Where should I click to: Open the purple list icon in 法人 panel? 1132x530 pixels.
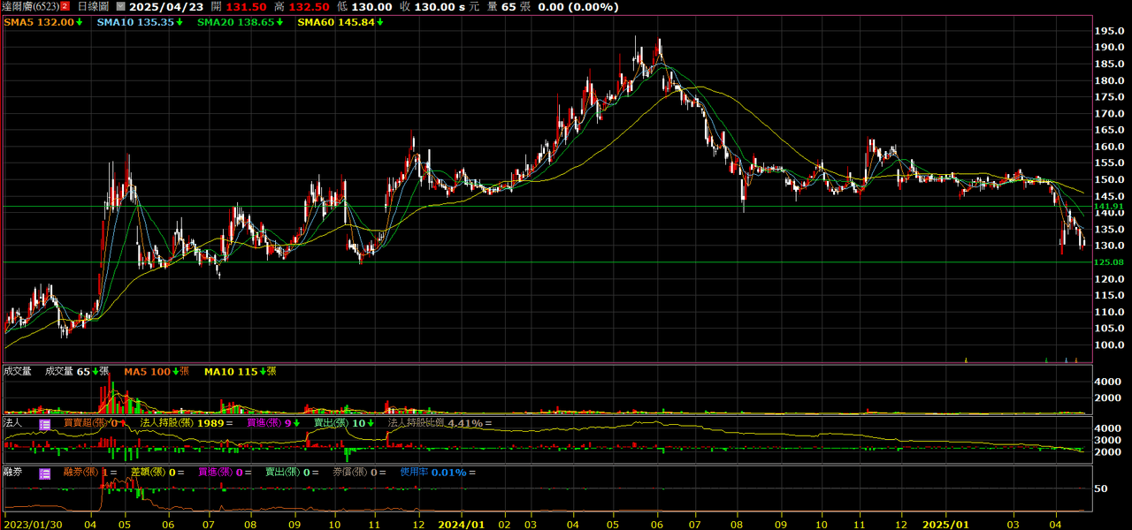tap(44, 424)
